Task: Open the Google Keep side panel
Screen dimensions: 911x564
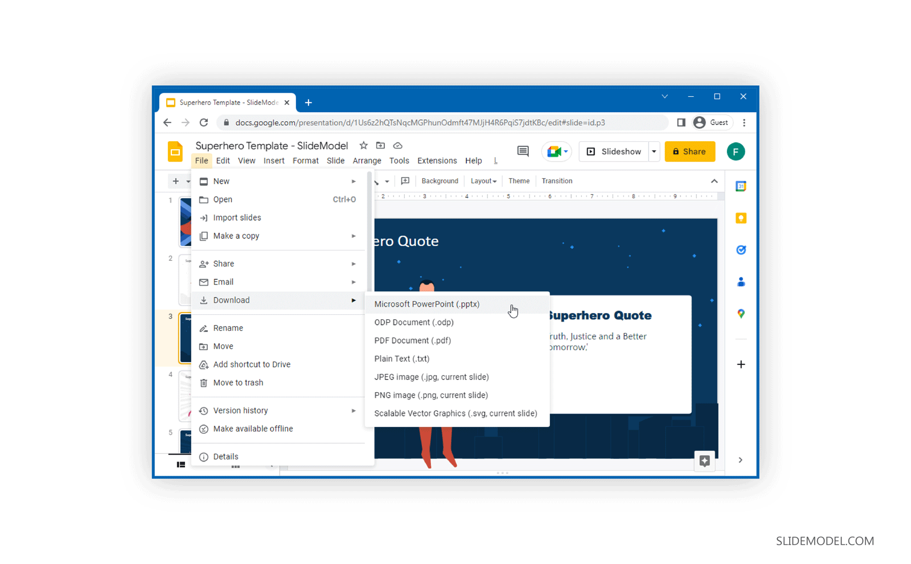Action: 741,218
